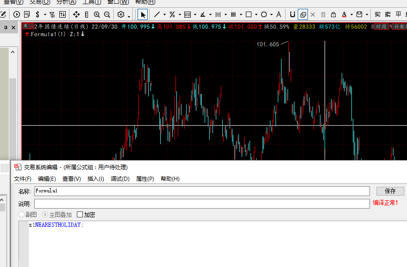Open the gear settings toolbar icon
407x267 pixels.
tap(121, 14)
